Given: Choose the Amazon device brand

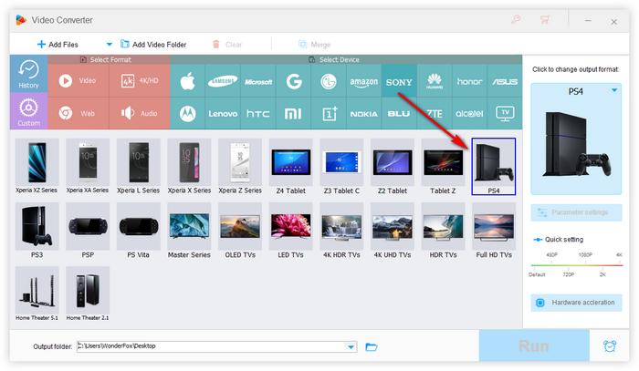Looking at the screenshot, I should pyautogui.click(x=364, y=81).
